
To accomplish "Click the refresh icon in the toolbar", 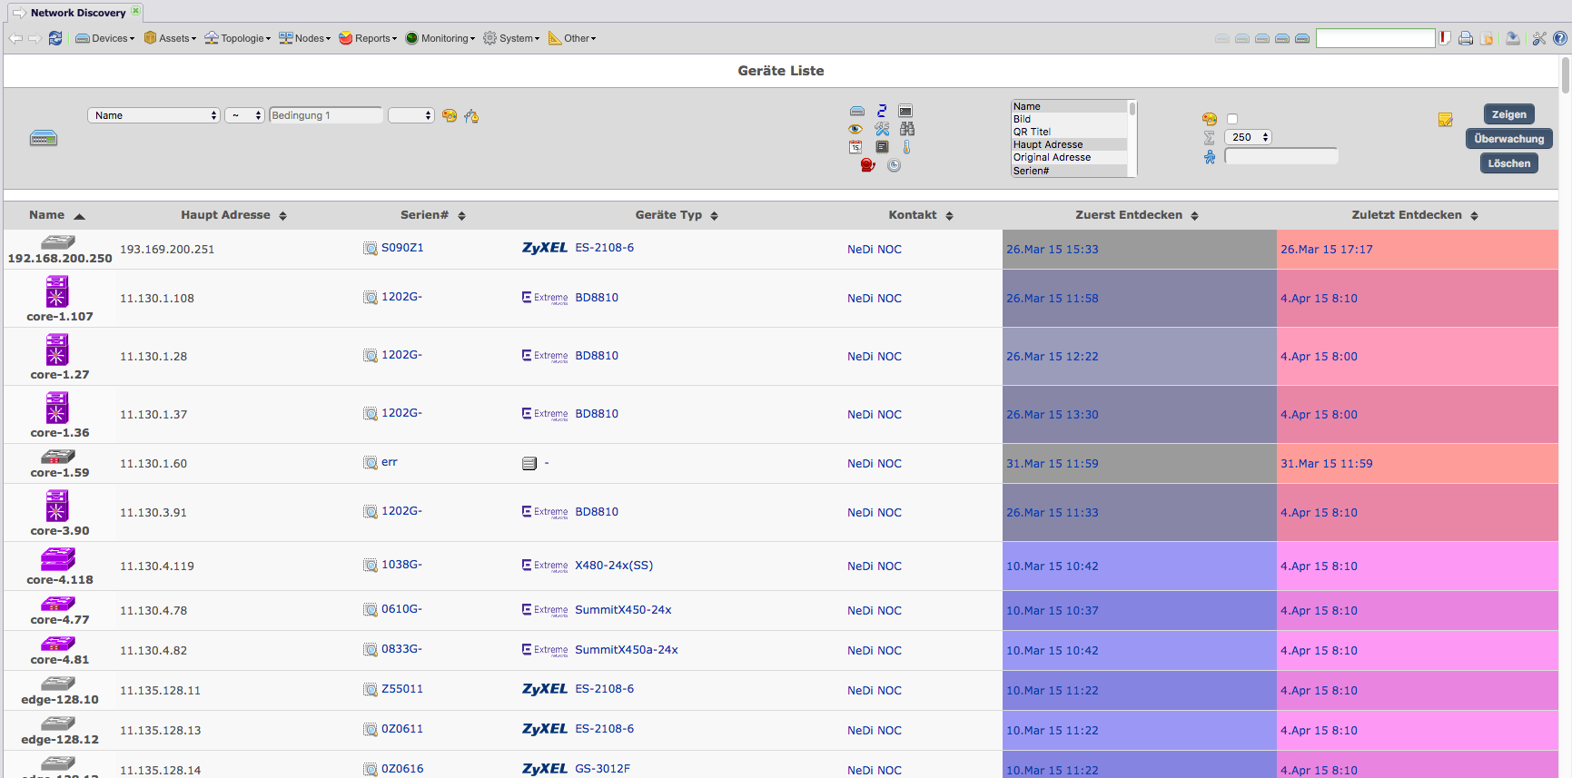I will 55,38.
